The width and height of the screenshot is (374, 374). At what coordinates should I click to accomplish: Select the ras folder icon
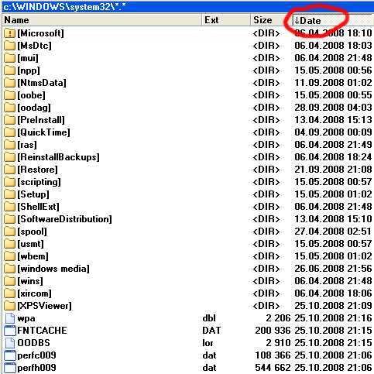[10, 145]
